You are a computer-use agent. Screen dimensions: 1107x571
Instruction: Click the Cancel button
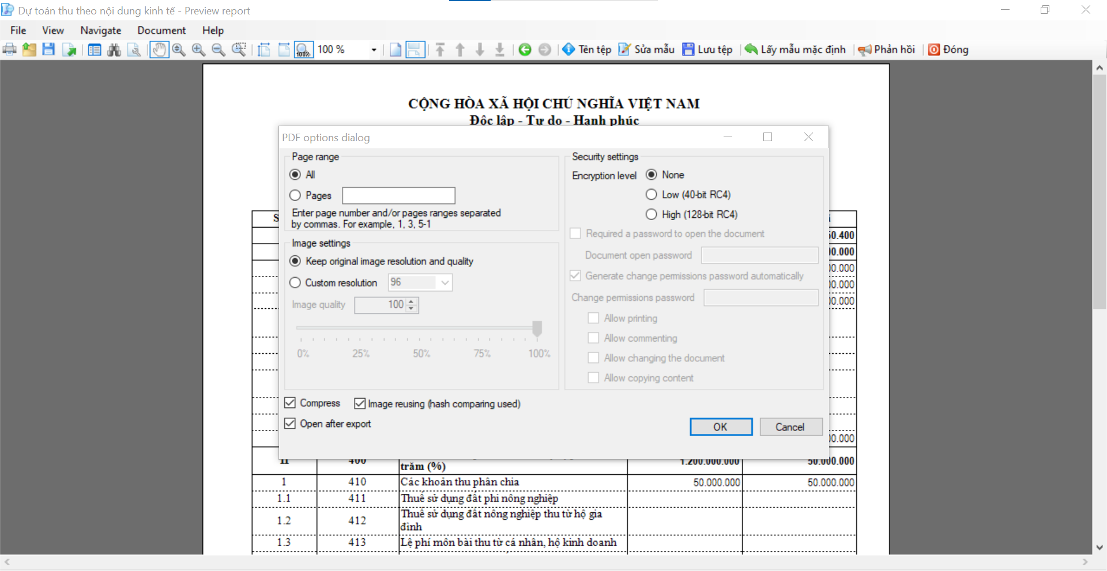pyautogui.click(x=790, y=427)
